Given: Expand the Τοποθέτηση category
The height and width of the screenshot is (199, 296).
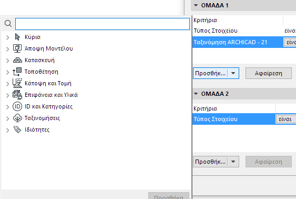Looking at the screenshot, I should pos(7,72).
